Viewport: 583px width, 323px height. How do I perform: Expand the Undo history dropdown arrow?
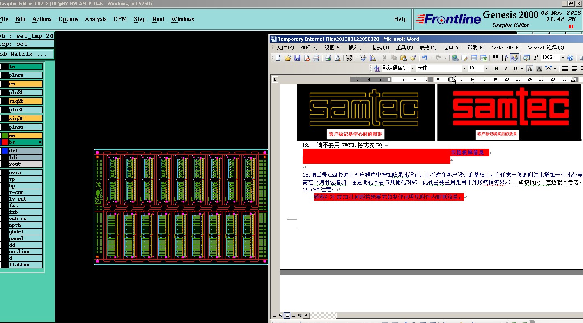432,58
